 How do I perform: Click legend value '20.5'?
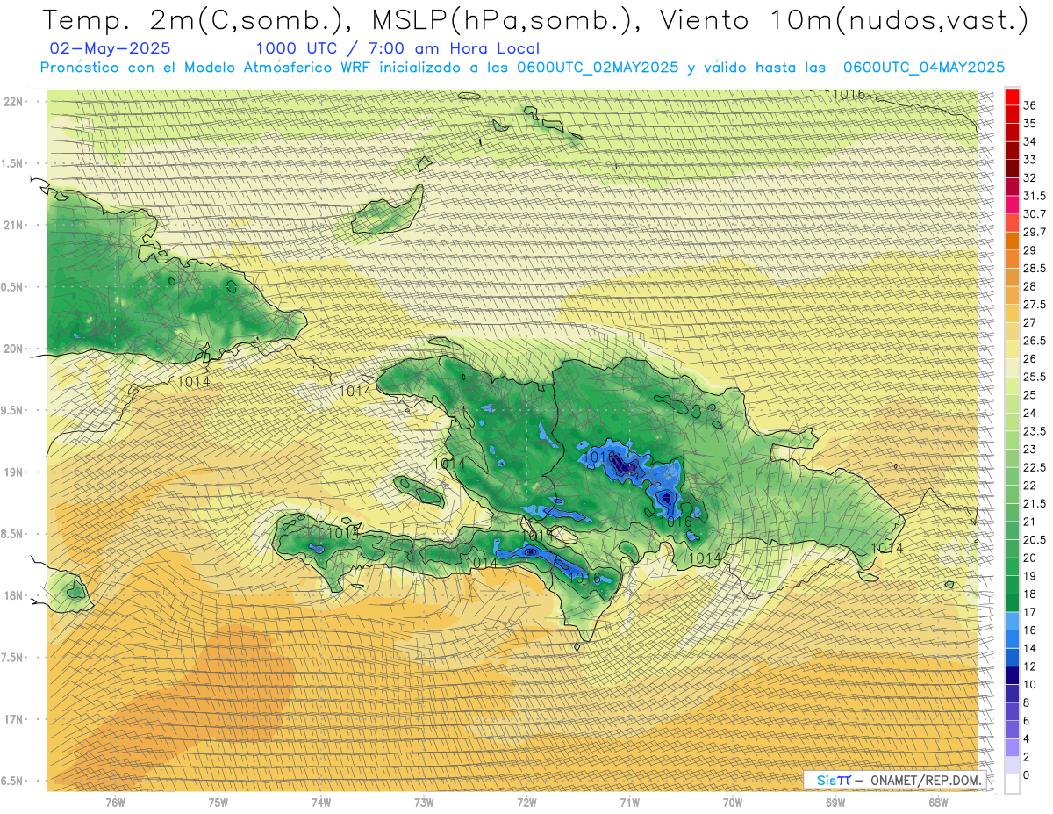[x=1035, y=539]
